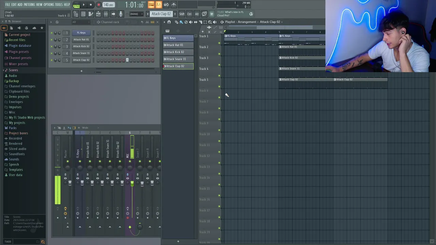The image size is (436, 245).
Task: Expand the Current project folder
Action: 19,35
